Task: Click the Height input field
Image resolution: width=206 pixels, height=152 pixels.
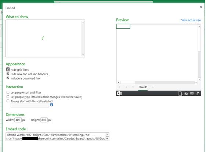Action: (x=44, y=120)
